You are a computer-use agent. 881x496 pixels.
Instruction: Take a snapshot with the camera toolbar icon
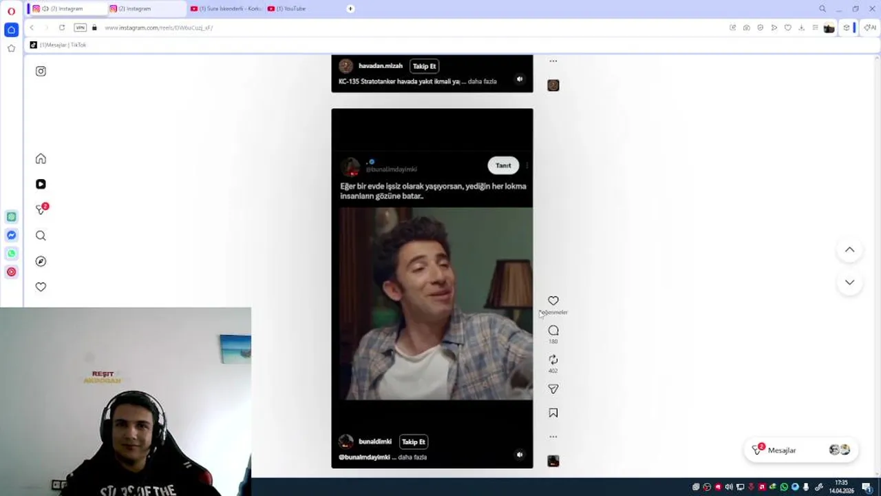[x=746, y=28]
